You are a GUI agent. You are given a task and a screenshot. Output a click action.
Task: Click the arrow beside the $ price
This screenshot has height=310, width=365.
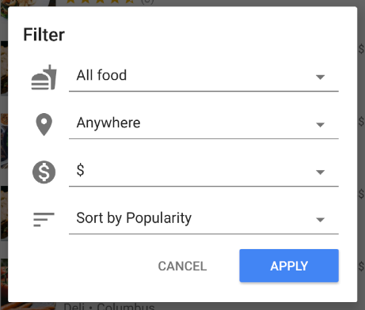320,172
